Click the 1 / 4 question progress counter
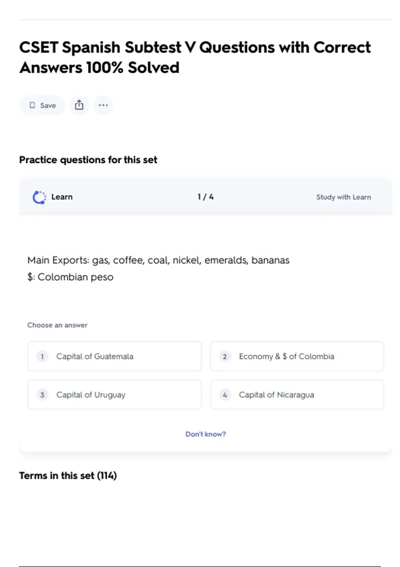The height and width of the screenshot is (567, 400). (205, 197)
